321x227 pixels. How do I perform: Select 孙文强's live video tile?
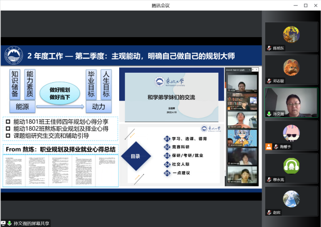click(291, 101)
